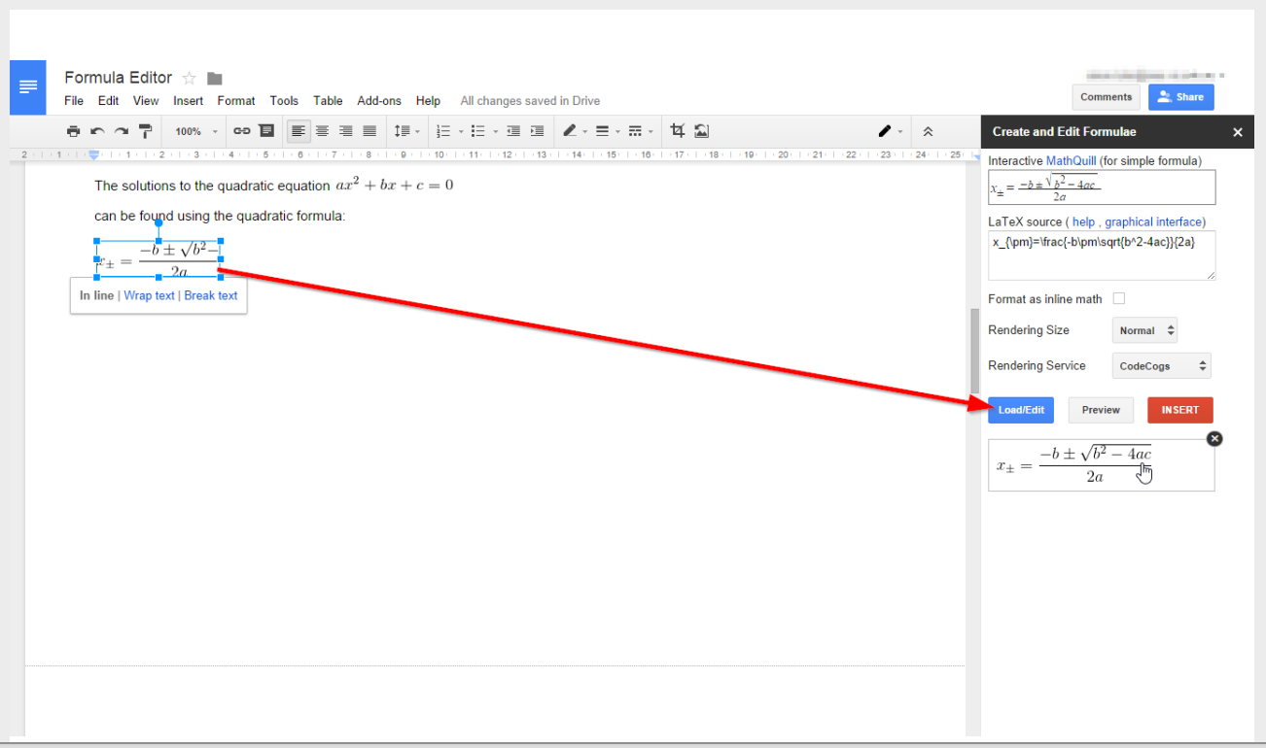Open the Add-ons menu
Viewport: 1266px width, 748px height.
click(378, 100)
